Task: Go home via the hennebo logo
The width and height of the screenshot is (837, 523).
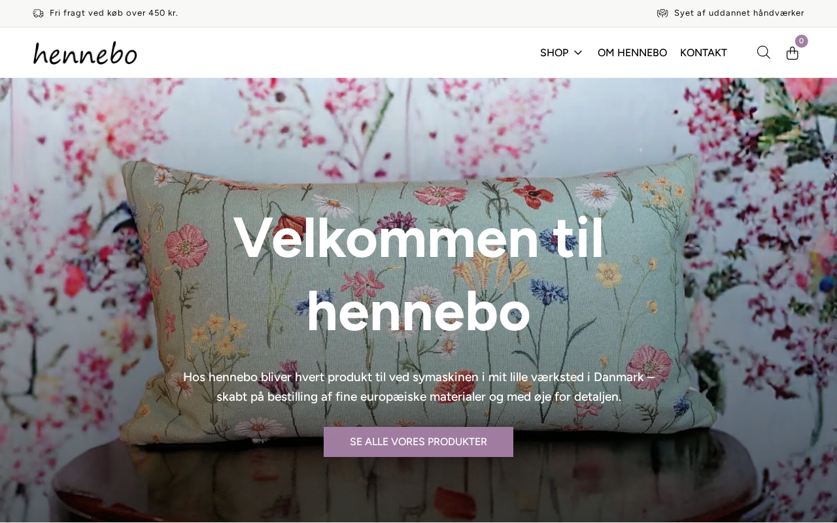Action: click(x=85, y=53)
